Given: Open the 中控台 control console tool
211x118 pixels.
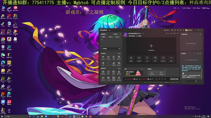Looking at the screenshot, I should point(108,73).
